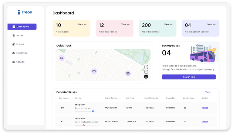Click the Assign Bus button

click(189, 77)
